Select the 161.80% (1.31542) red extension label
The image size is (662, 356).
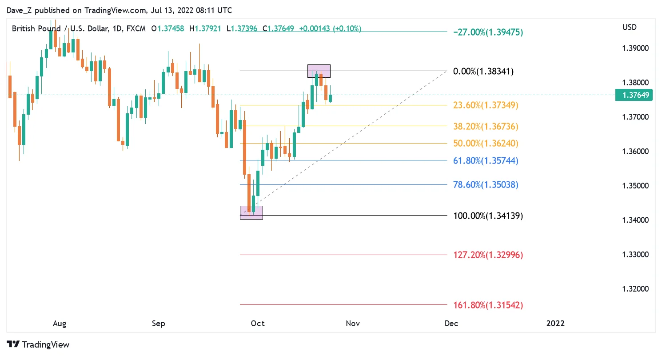pyautogui.click(x=488, y=305)
